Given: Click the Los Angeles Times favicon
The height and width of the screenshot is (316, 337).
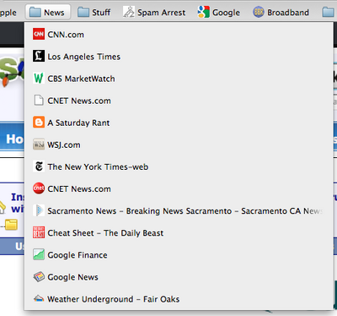Looking at the screenshot, I should point(39,57).
